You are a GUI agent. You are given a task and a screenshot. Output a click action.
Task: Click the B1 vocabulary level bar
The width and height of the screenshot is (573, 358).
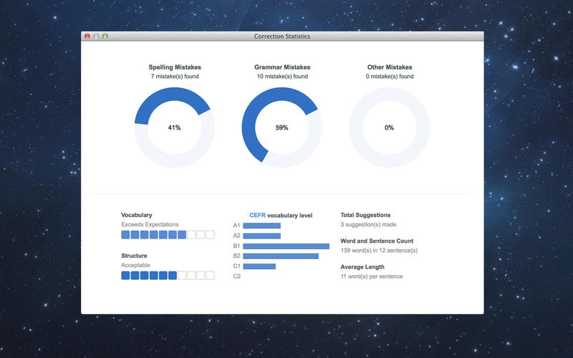tap(286, 246)
